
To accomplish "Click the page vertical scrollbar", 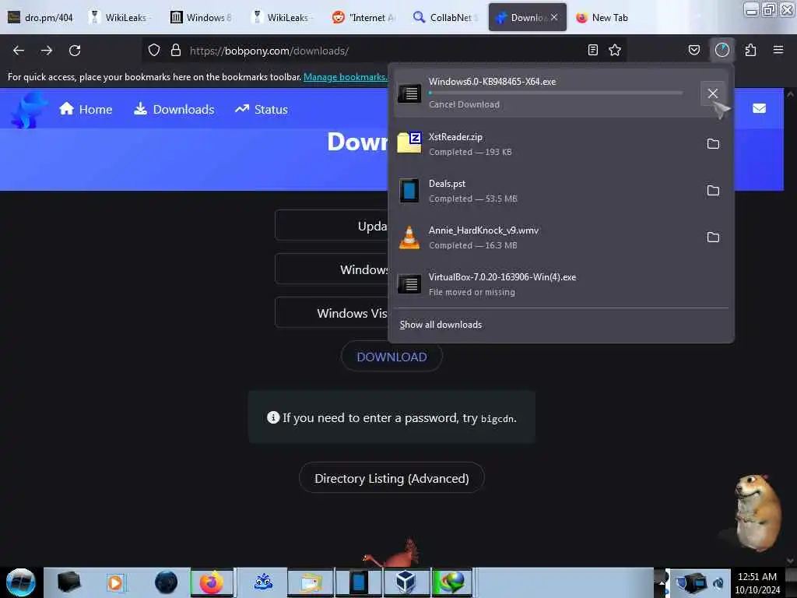I will [790, 328].
